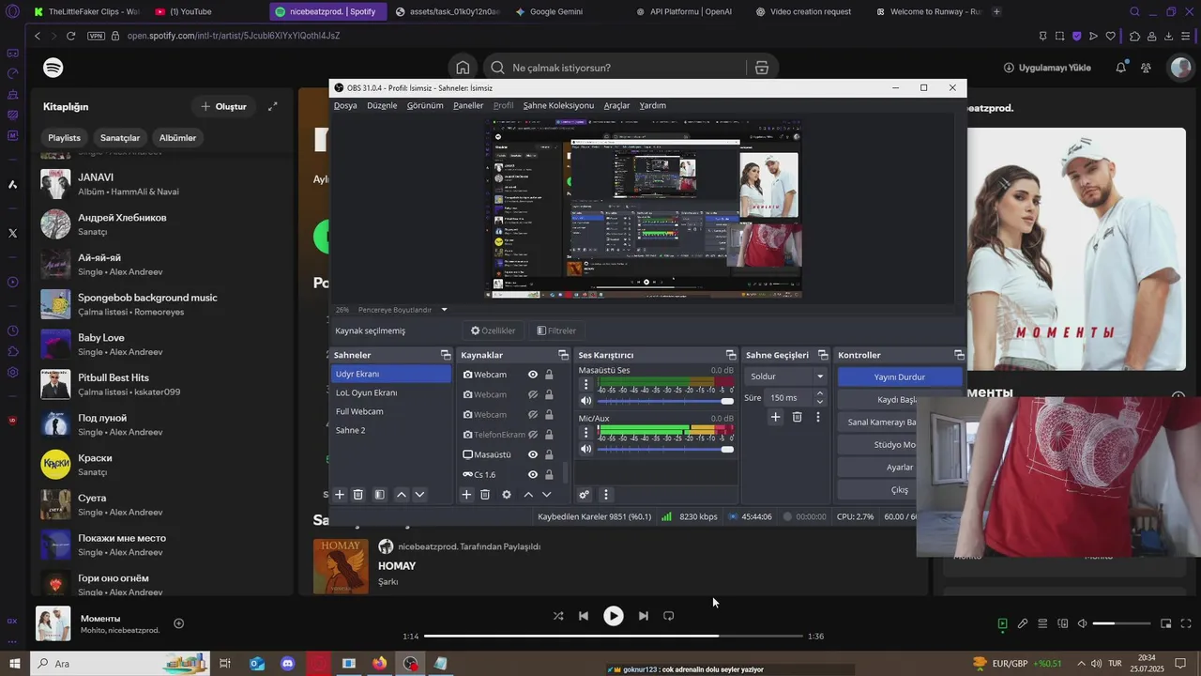Remove source using Kaynaklar trash icon
The image size is (1201, 676).
pyautogui.click(x=485, y=495)
